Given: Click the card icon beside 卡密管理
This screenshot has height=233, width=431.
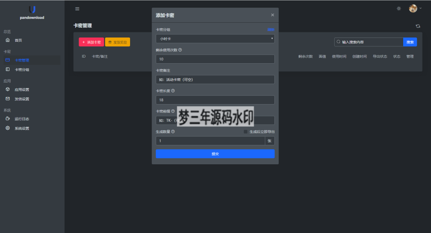Looking at the screenshot, I should tap(8, 60).
